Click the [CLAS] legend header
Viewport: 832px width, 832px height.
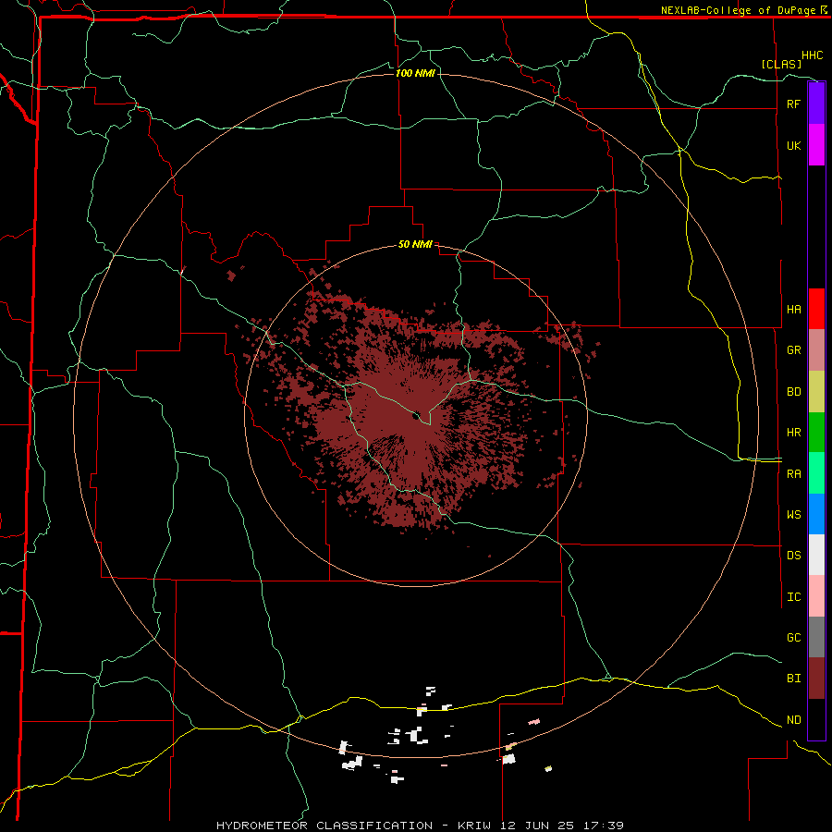[781, 65]
